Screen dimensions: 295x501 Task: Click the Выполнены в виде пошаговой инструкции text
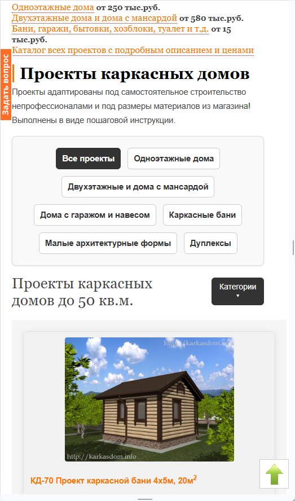94,121
